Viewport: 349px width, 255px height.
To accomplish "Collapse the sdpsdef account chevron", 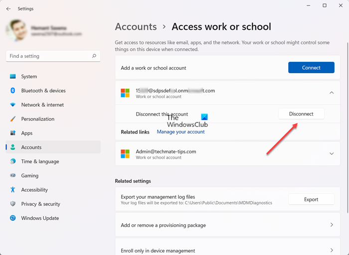I will 332,93.
